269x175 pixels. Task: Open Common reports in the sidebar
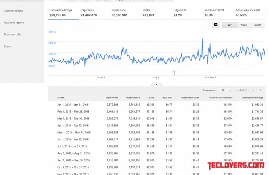(13, 10)
